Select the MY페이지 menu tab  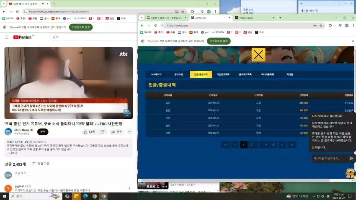click(156, 74)
